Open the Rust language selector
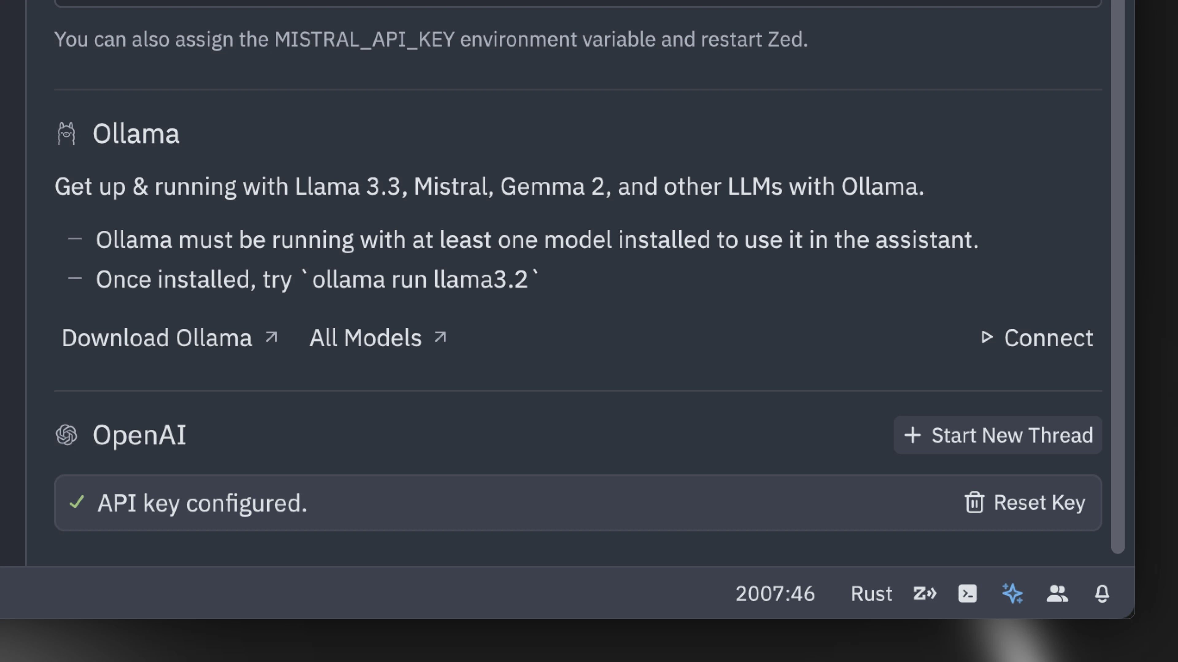This screenshot has height=662, width=1178. pyautogui.click(x=871, y=593)
